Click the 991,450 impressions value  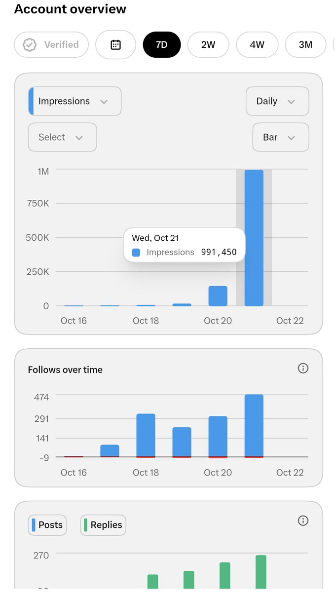pos(219,252)
